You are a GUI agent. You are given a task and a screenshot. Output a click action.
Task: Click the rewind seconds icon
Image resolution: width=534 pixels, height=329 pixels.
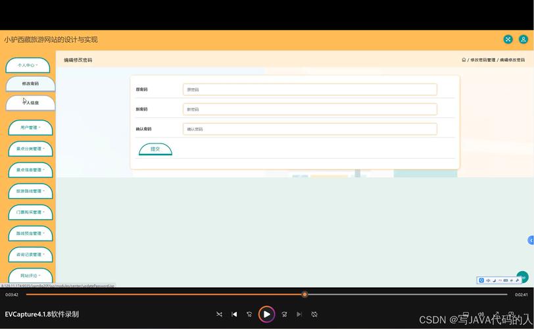click(x=249, y=315)
